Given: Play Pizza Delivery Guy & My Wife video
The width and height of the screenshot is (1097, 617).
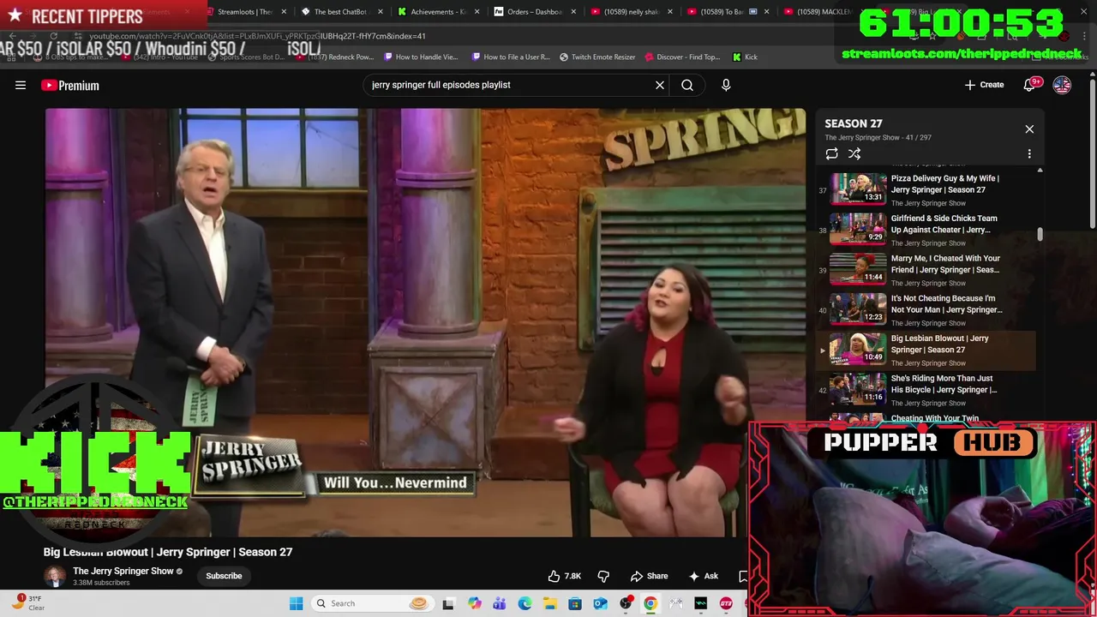Looking at the screenshot, I should pyautogui.click(x=926, y=189).
